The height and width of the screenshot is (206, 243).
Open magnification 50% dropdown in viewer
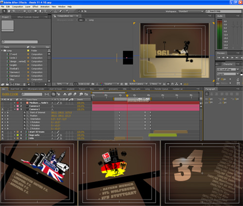click(x=62, y=84)
